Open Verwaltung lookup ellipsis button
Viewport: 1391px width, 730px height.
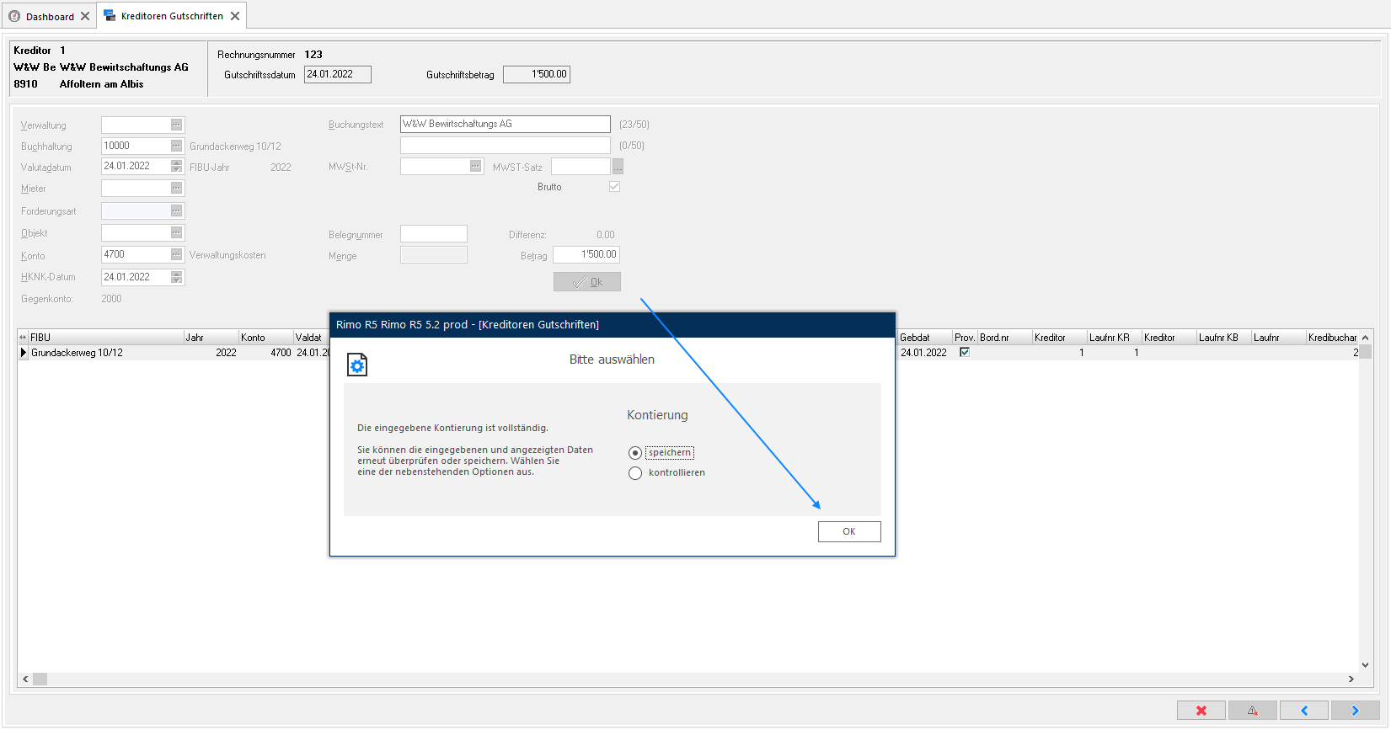(177, 125)
